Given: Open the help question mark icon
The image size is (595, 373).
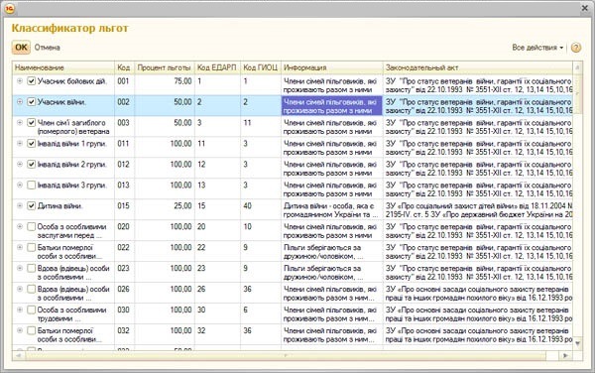Looking at the screenshot, I should point(576,48).
